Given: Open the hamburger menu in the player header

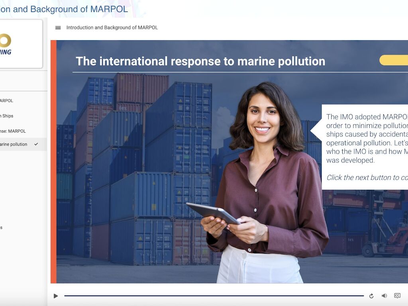Looking at the screenshot, I should click(x=58, y=28).
